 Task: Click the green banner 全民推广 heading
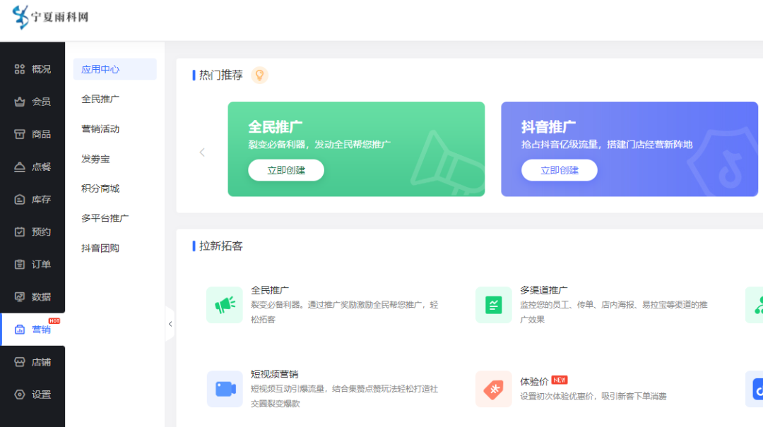pyautogui.click(x=276, y=127)
